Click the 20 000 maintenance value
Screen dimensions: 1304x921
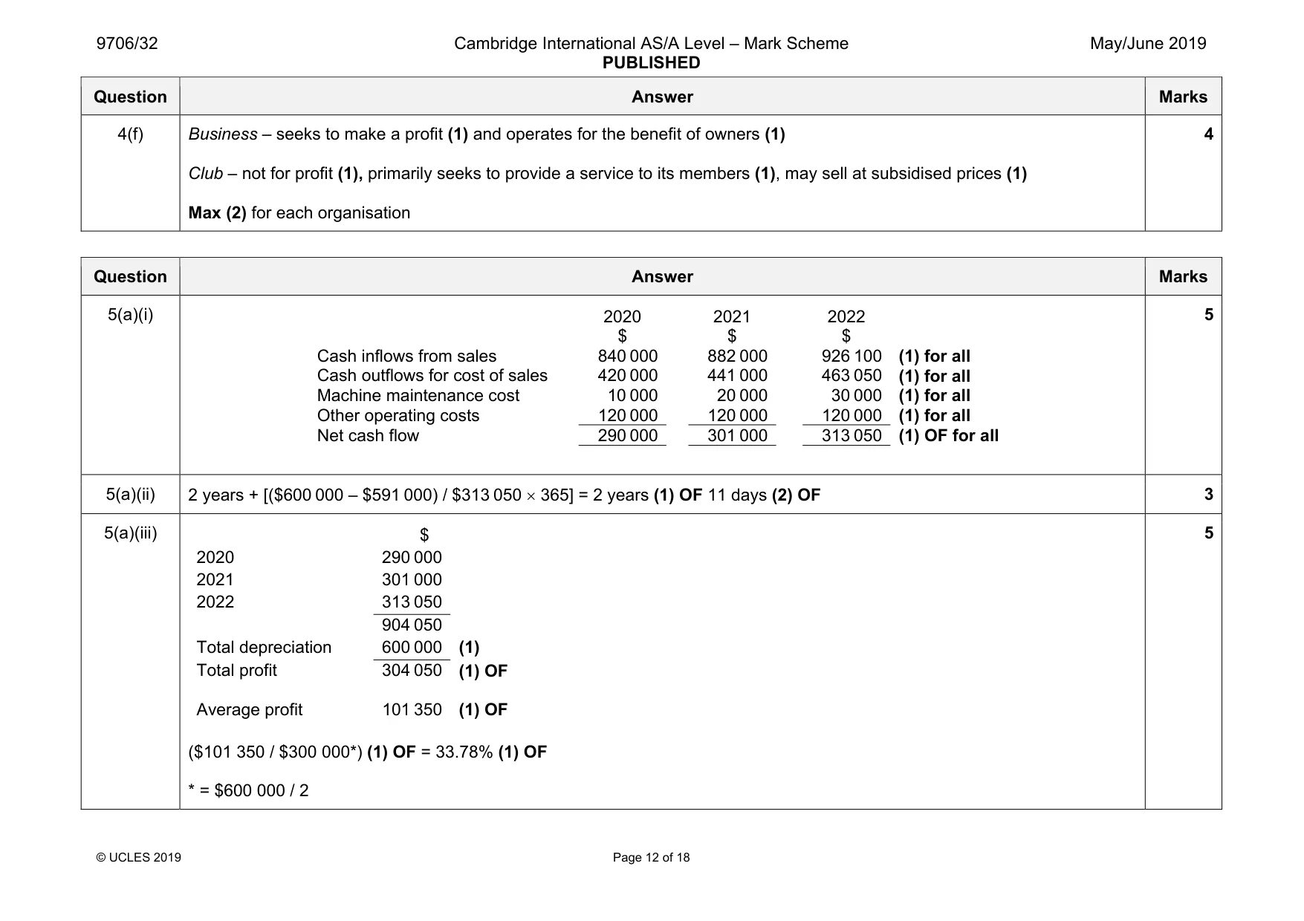point(742,395)
